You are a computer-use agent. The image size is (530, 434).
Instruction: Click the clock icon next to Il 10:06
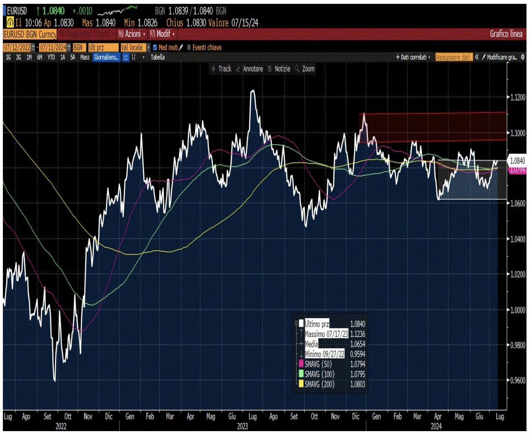(x=10, y=22)
